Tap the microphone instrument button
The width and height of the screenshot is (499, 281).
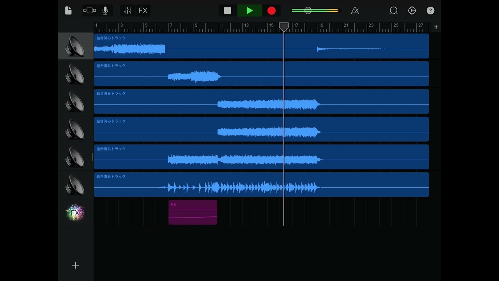click(105, 11)
